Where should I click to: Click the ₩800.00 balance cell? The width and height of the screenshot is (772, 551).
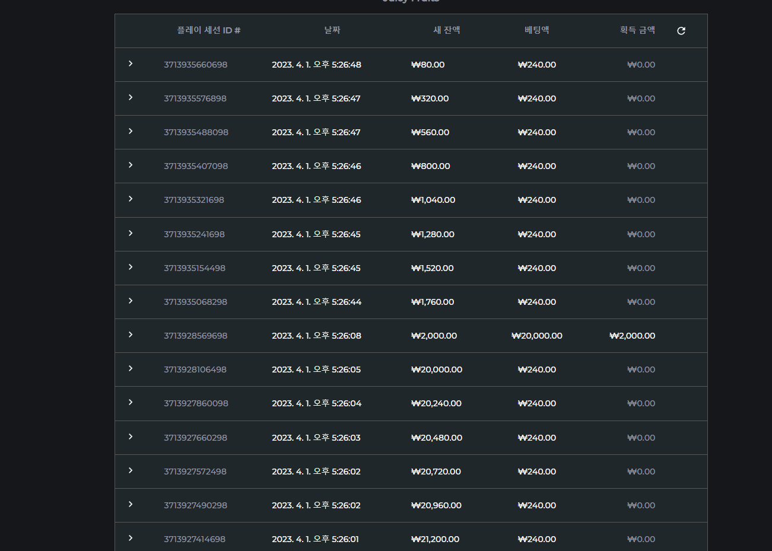tap(431, 166)
